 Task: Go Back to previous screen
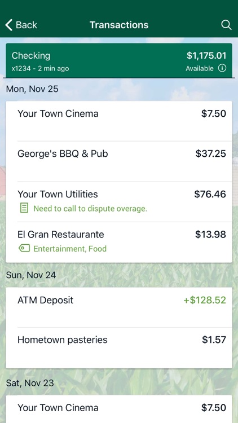(x=21, y=25)
